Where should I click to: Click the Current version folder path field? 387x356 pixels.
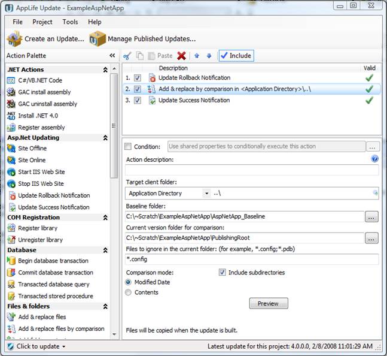245,238
